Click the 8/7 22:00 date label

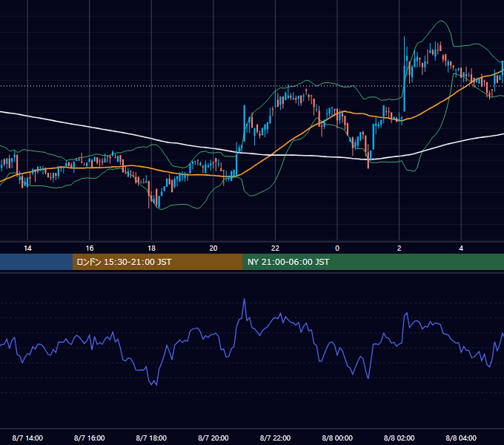pyautogui.click(x=275, y=438)
